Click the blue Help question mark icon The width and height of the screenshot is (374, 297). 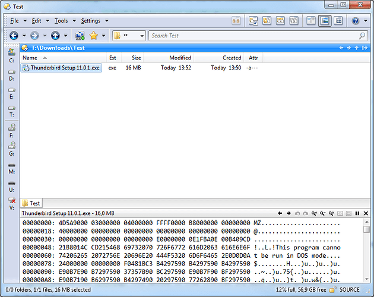[x=356, y=21]
